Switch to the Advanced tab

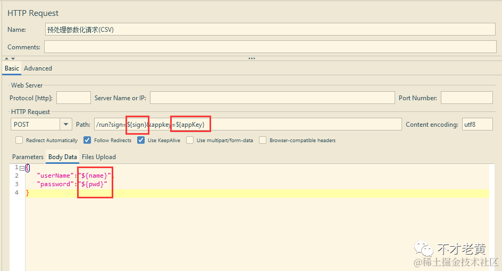[x=38, y=68]
